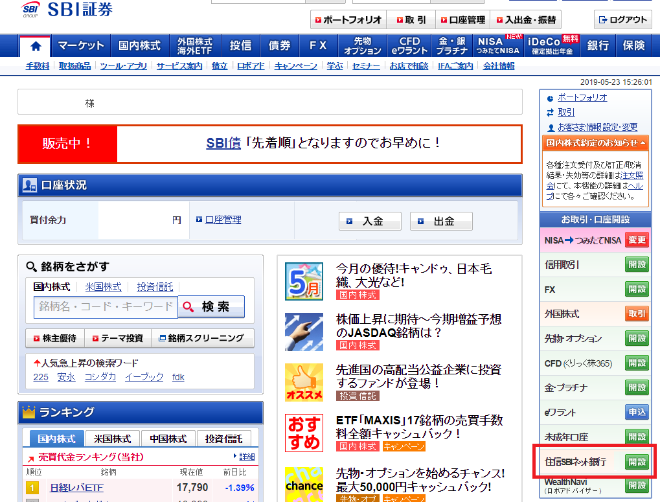
Task: Open 株主優待 button
Action: [55, 338]
